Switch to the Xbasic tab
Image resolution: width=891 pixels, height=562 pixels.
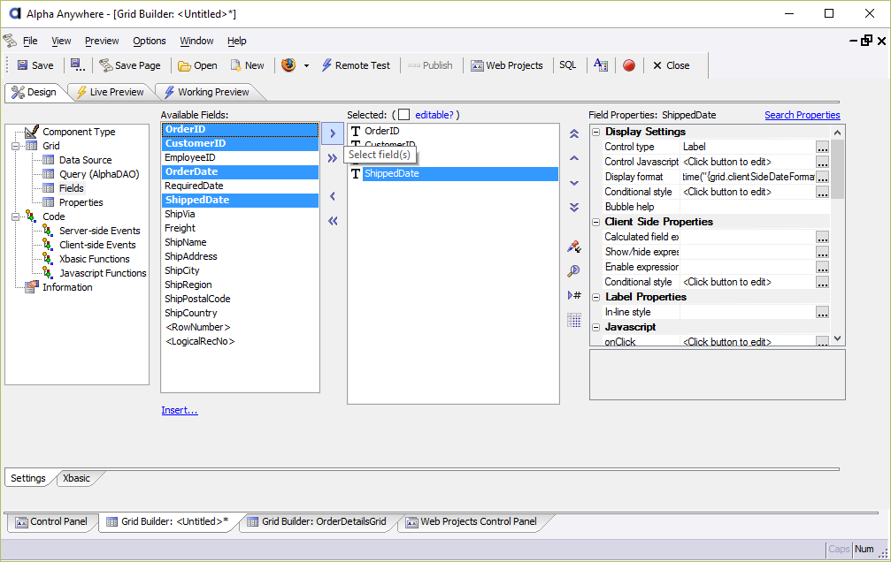pyautogui.click(x=77, y=478)
